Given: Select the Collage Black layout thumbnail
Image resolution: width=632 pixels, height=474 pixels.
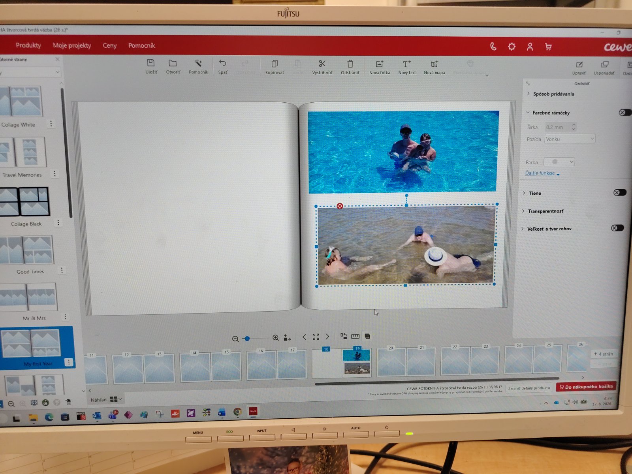Looking at the screenshot, I should pos(24,202).
